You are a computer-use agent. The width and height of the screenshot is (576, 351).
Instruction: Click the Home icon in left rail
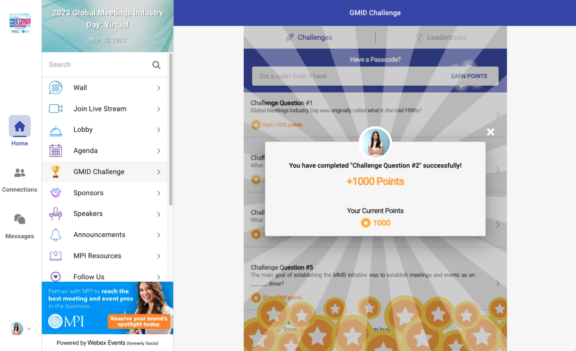coord(20,126)
